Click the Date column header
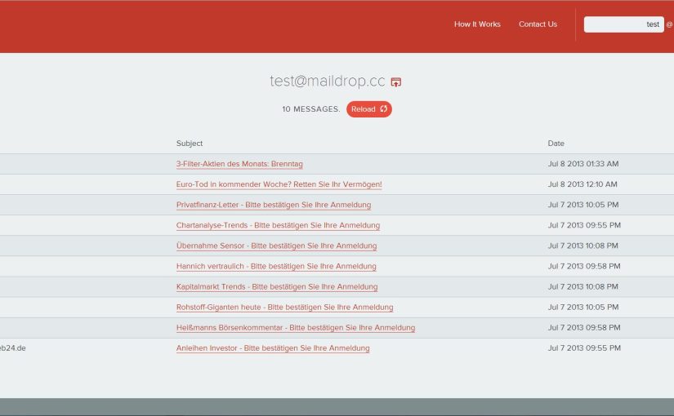 [556, 144]
